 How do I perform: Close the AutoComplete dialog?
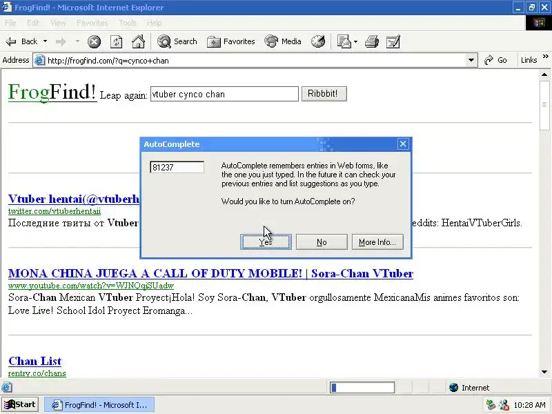(x=403, y=144)
